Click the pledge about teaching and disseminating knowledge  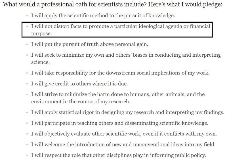[x=120, y=123]
